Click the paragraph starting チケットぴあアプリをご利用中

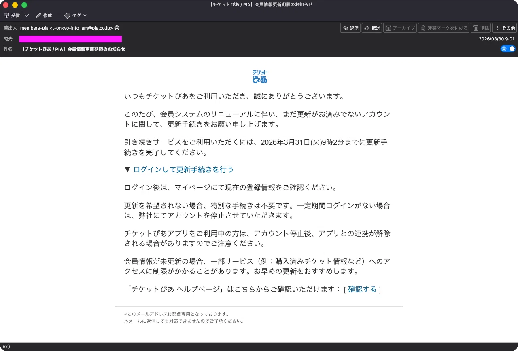pyautogui.click(x=257, y=239)
